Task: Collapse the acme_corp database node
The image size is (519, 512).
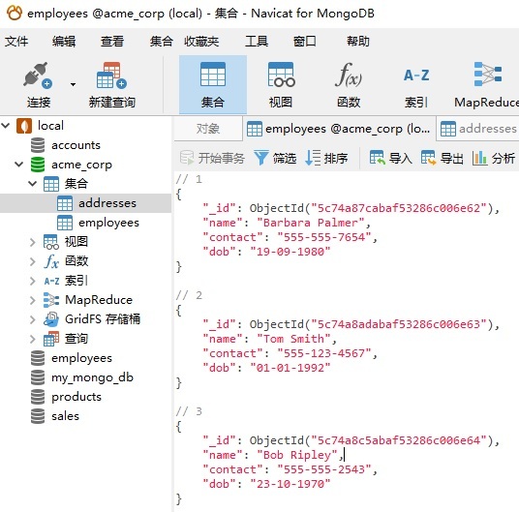Action: (19, 164)
